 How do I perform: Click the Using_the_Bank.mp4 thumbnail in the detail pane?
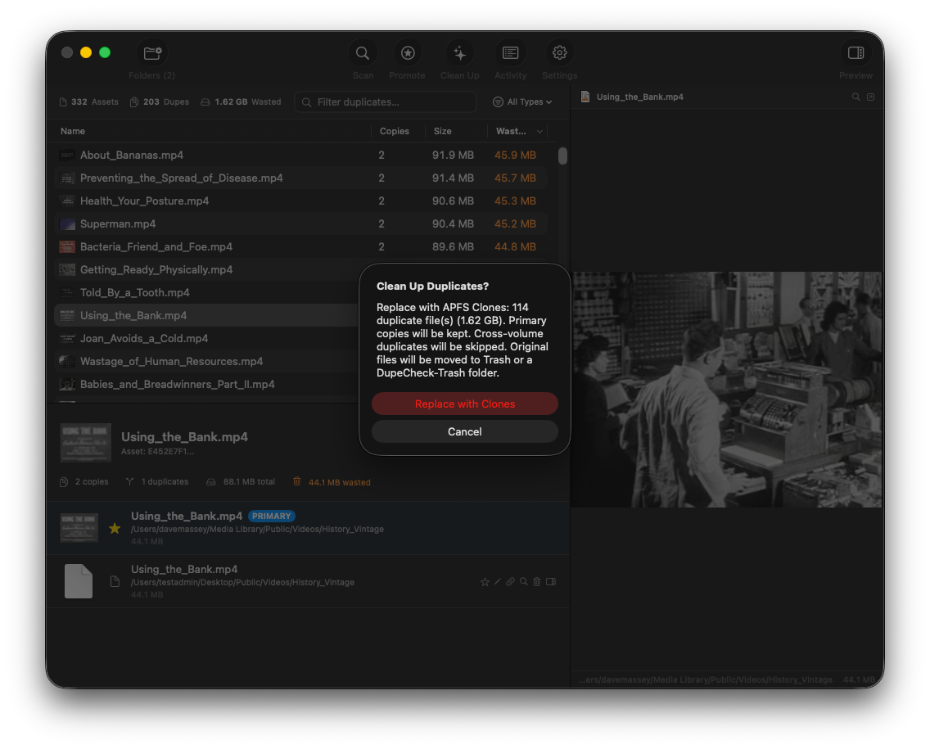(x=85, y=443)
